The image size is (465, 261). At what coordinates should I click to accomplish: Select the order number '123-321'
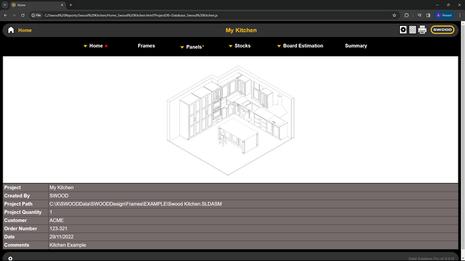point(58,229)
